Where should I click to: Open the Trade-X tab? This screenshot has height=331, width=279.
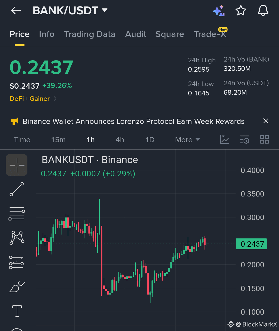pos(210,34)
